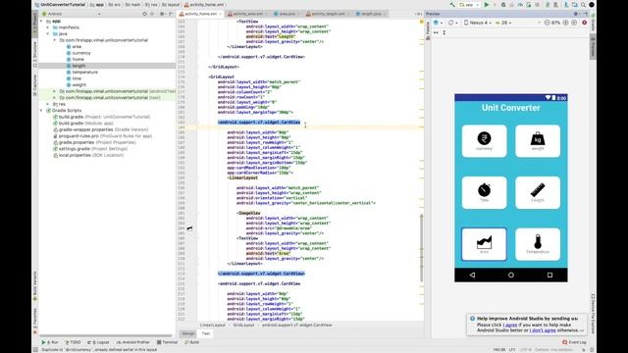The image size is (628, 353).
Task: Click horizontal pan arrows icon in Preview
Action: (436, 32)
